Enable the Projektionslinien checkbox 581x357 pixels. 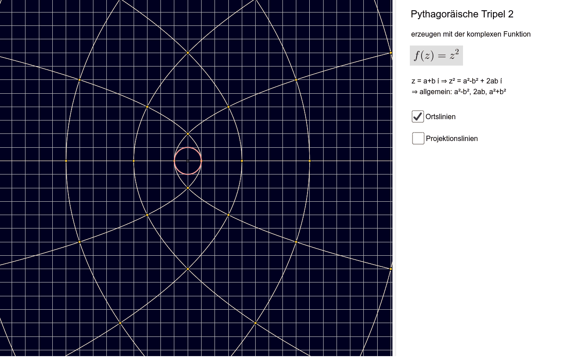click(418, 138)
